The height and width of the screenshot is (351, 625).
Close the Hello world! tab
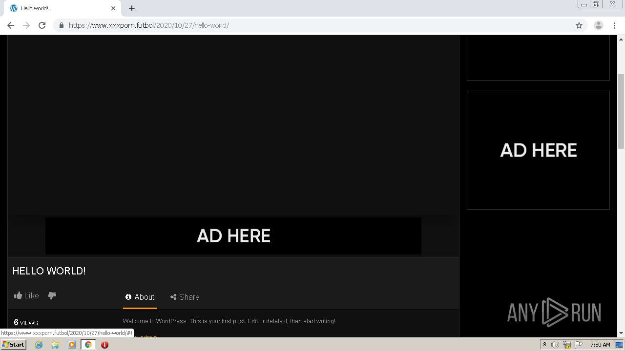point(113,8)
